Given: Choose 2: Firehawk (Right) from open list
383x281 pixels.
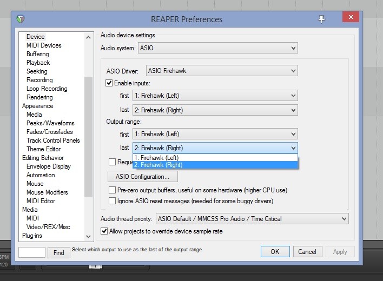Looking at the screenshot, I should coord(215,165).
